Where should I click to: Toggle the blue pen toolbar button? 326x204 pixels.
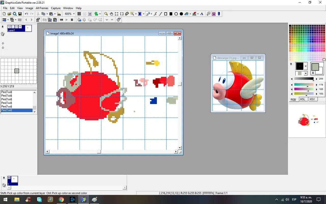point(219,14)
